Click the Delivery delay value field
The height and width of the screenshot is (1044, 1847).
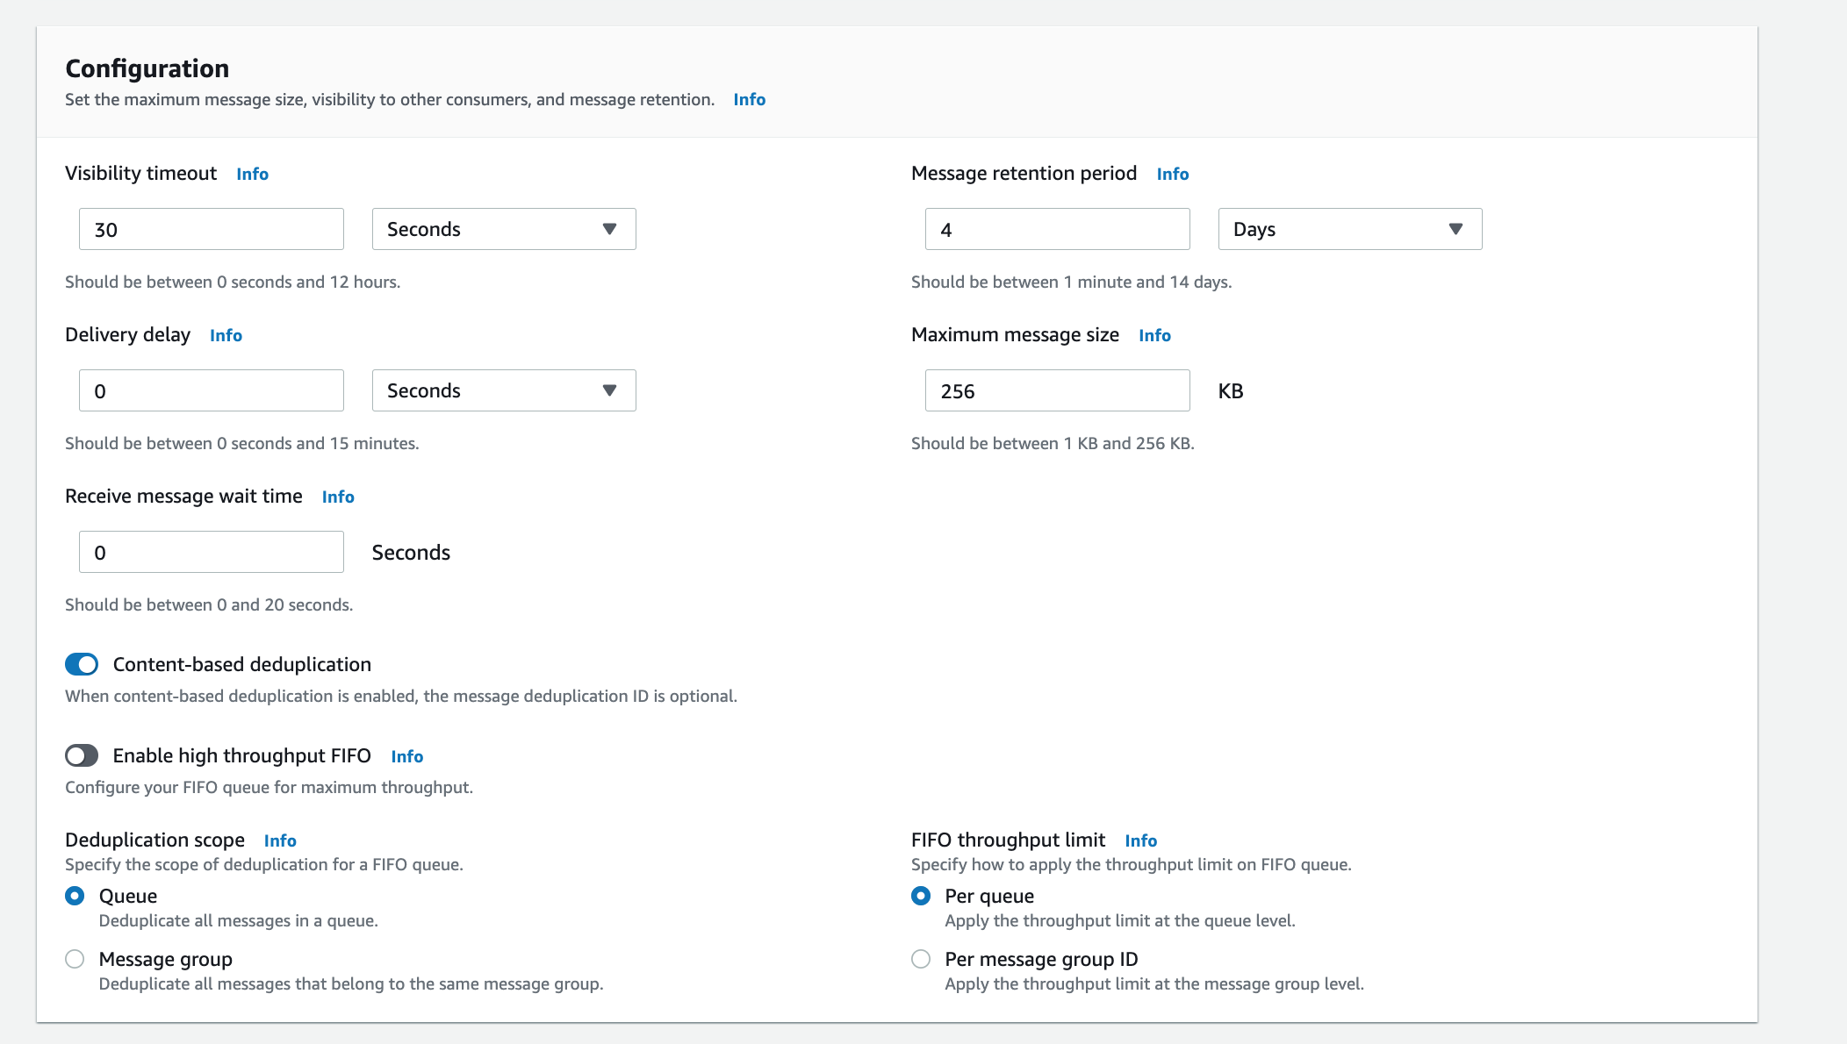[211, 390]
